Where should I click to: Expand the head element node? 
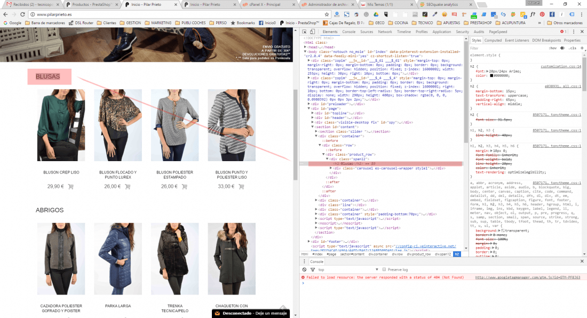(x=305, y=47)
